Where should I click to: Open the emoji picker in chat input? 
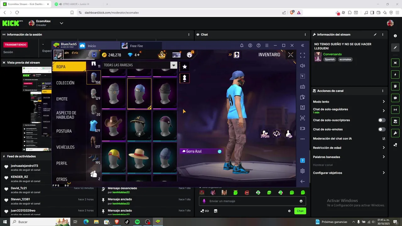point(301,201)
